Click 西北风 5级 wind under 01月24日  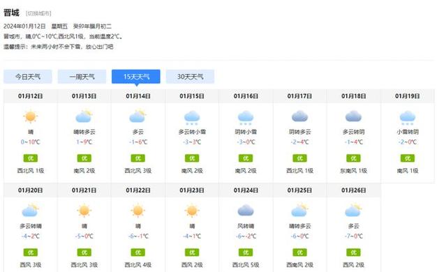tap(246, 264)
